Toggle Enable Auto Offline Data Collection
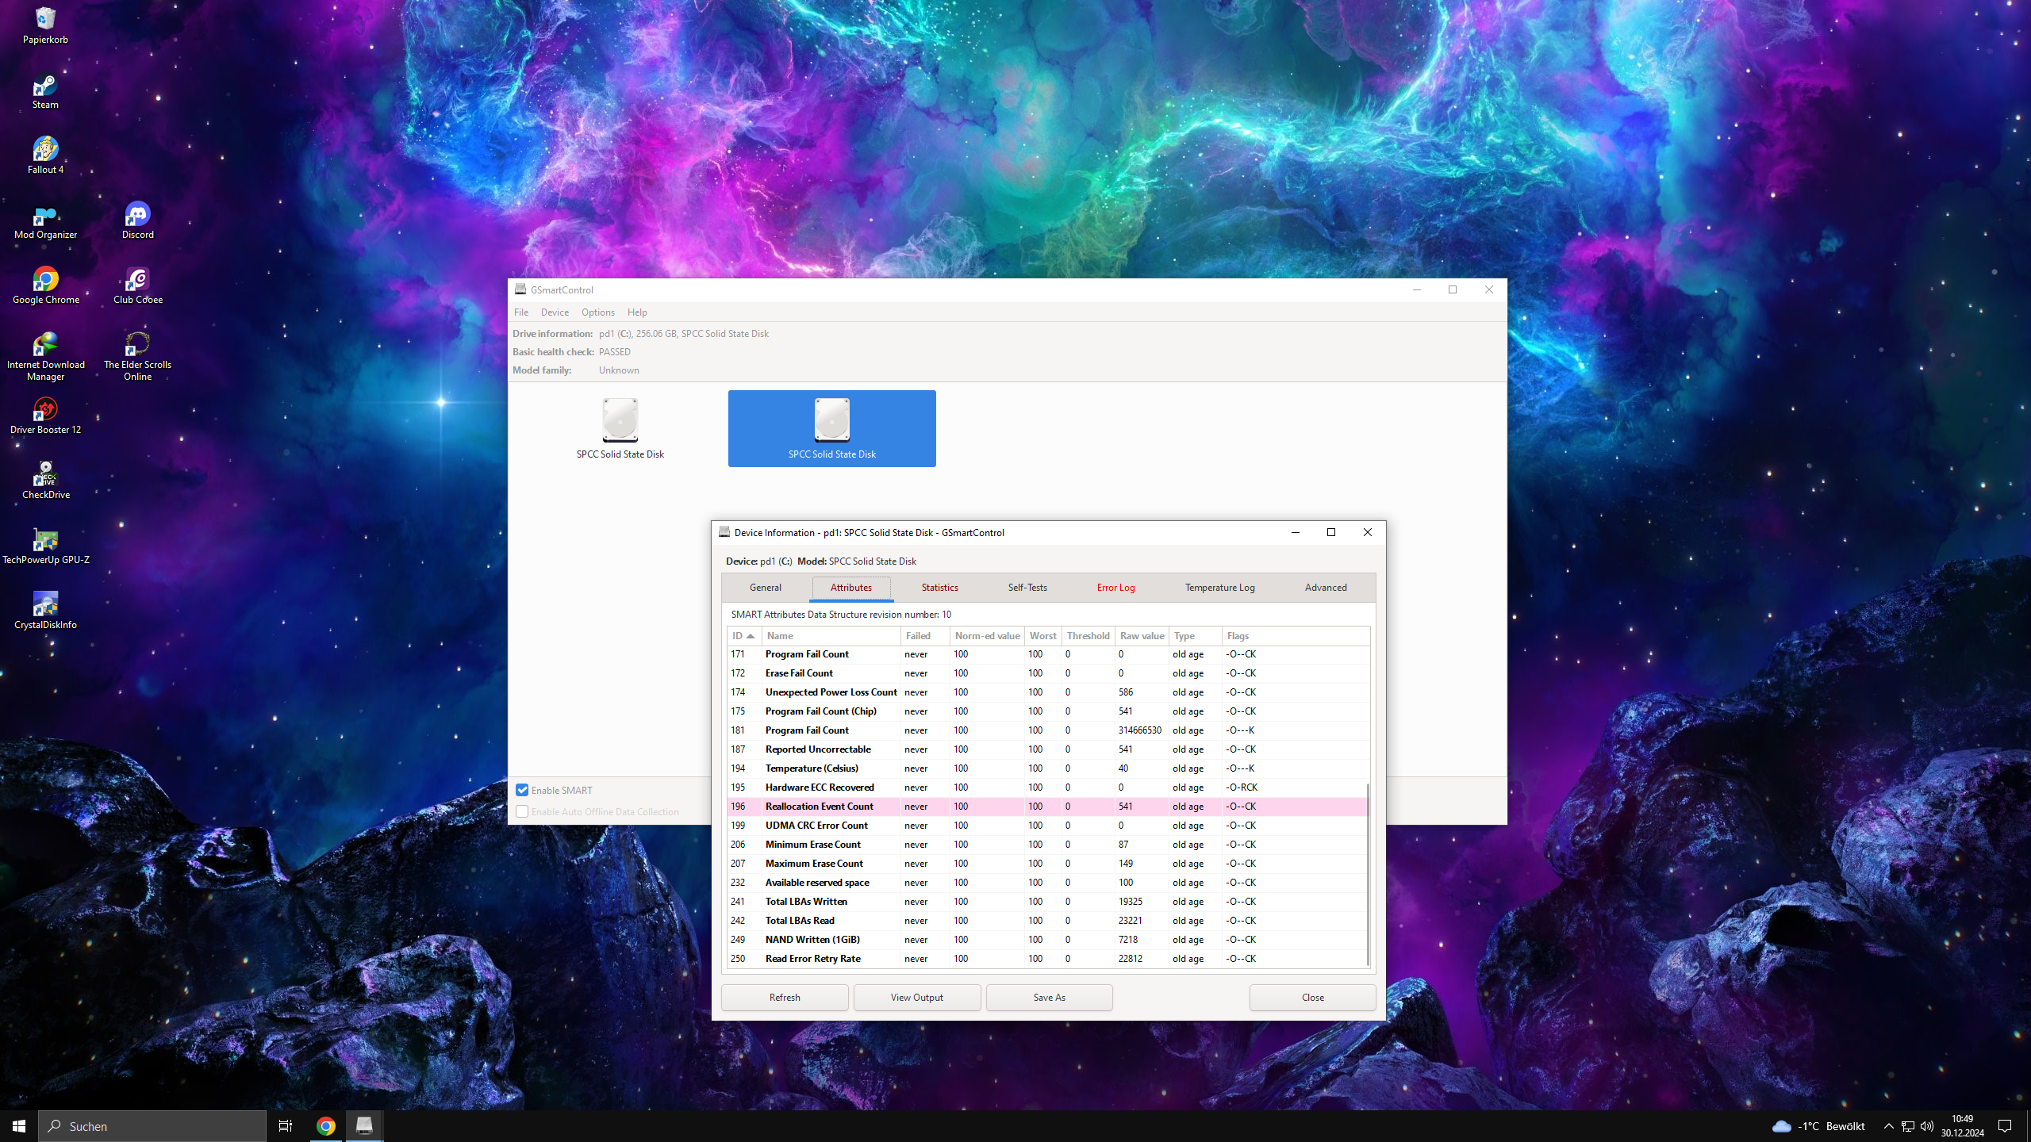 click(522, 811)
